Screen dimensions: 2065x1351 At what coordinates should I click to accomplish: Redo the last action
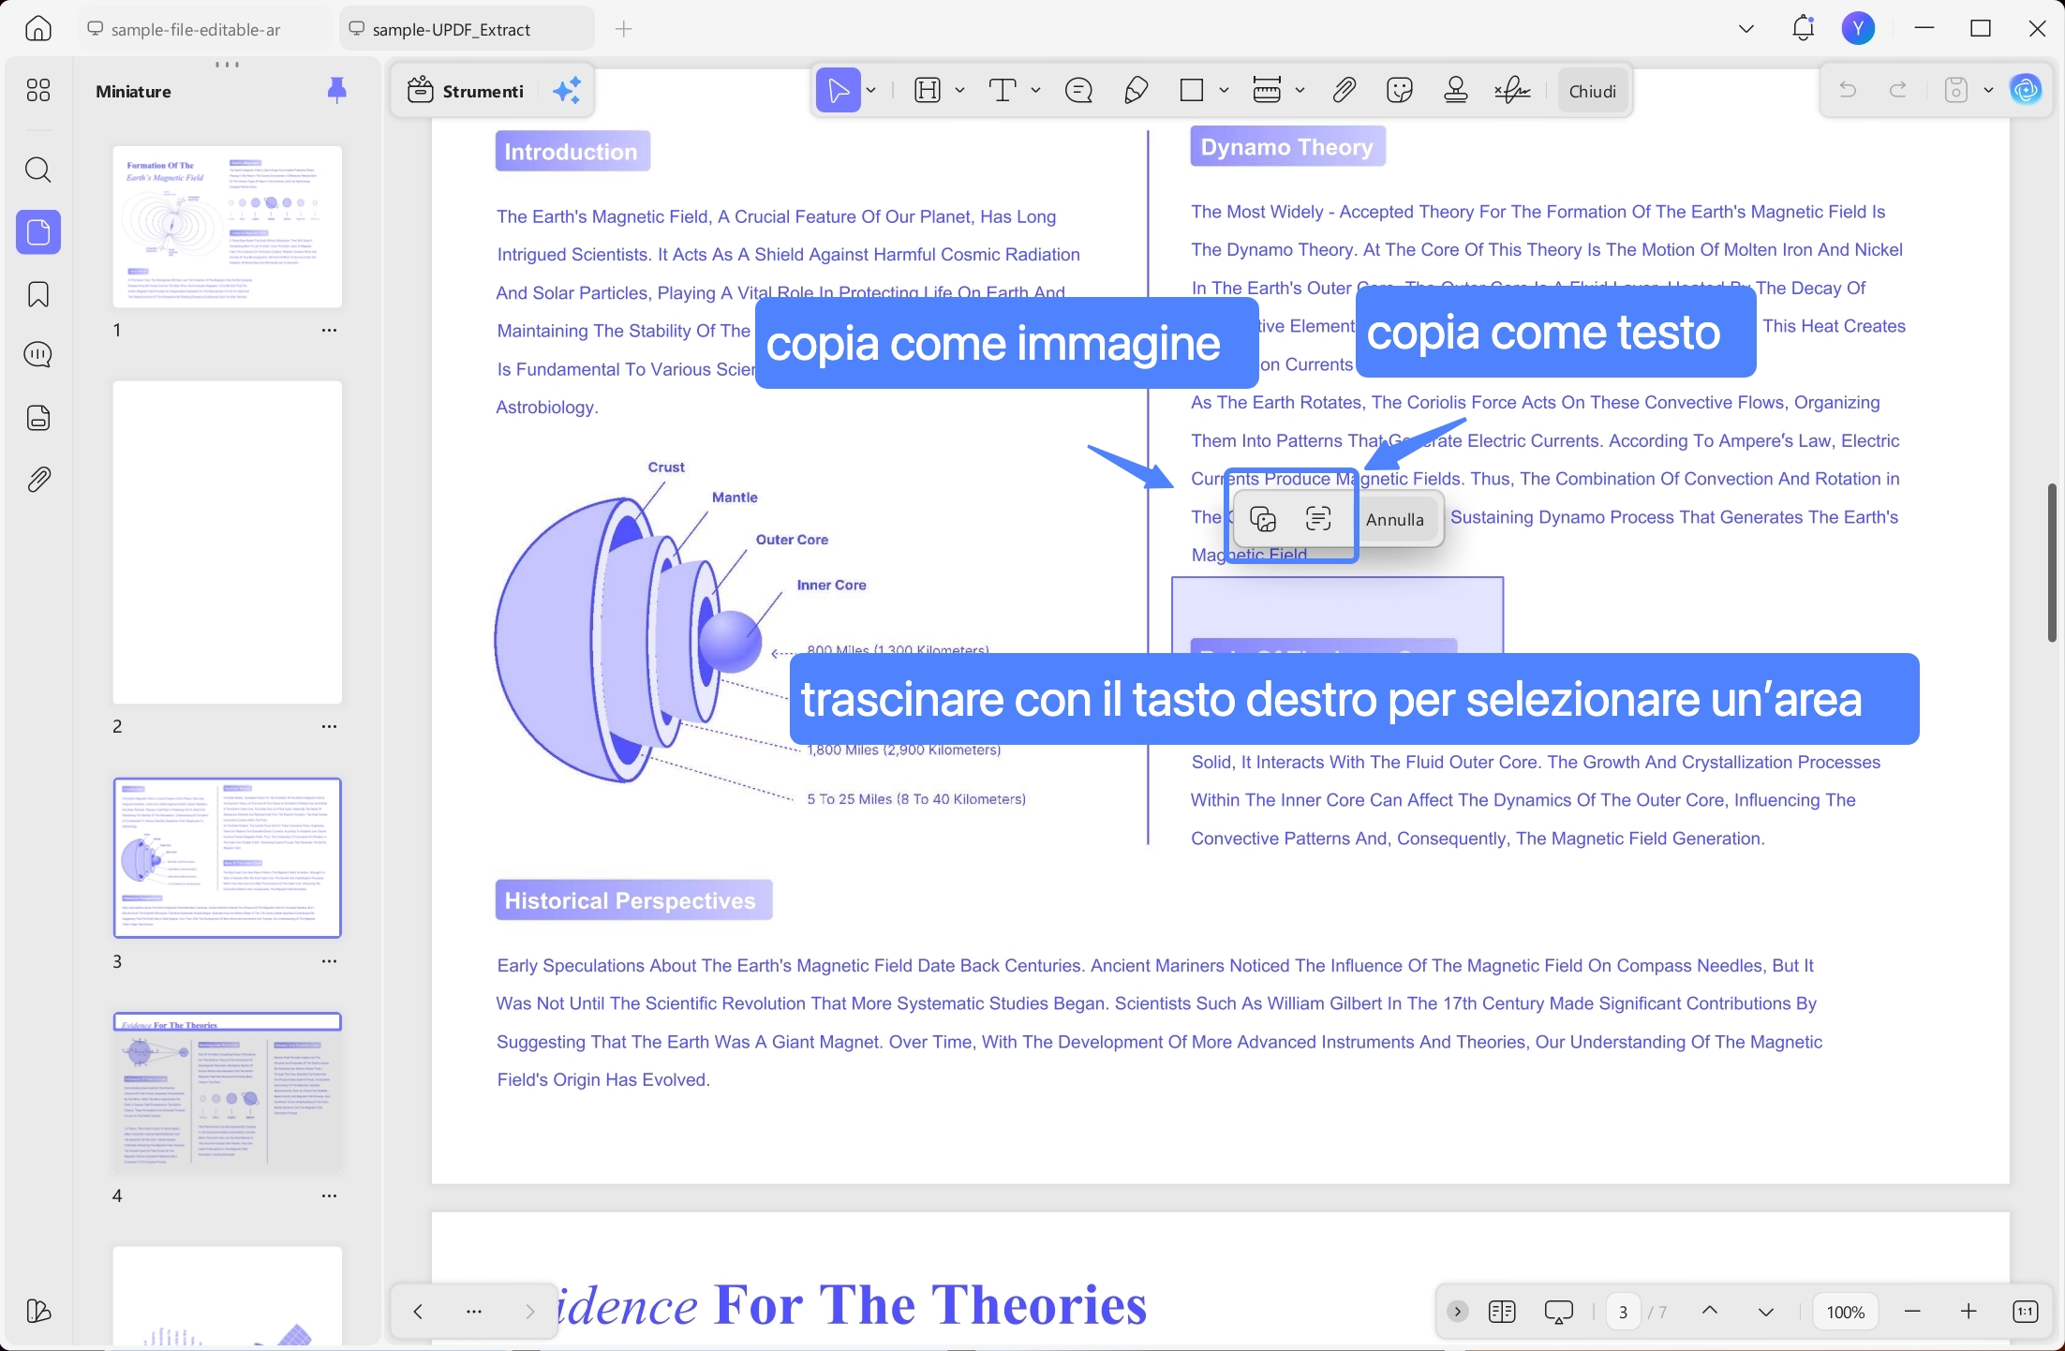[1898, 90]
